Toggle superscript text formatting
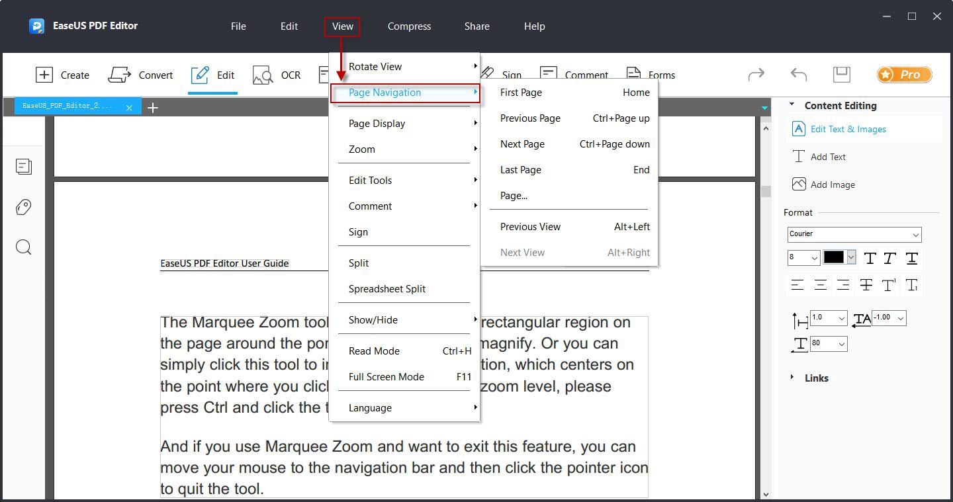The height and width of the screenshot is (502, 953). [x=889, y=285]
